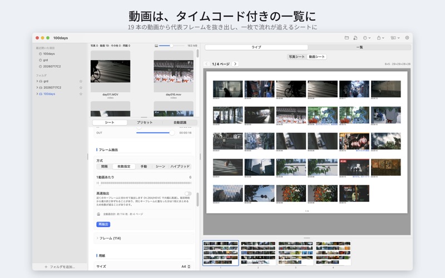The height and width of the screenshot is (278, 445).
Task: Open the share menu in toolbar
Action: (380, 38)
